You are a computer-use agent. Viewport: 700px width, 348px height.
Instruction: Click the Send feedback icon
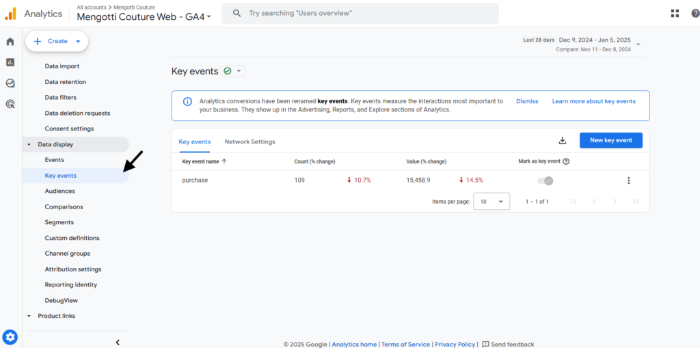tap(485, 345)
